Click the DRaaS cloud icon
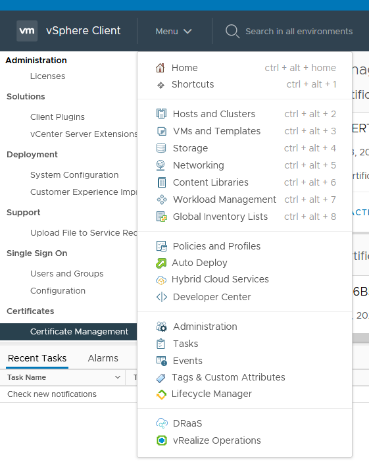 (162, 423)
